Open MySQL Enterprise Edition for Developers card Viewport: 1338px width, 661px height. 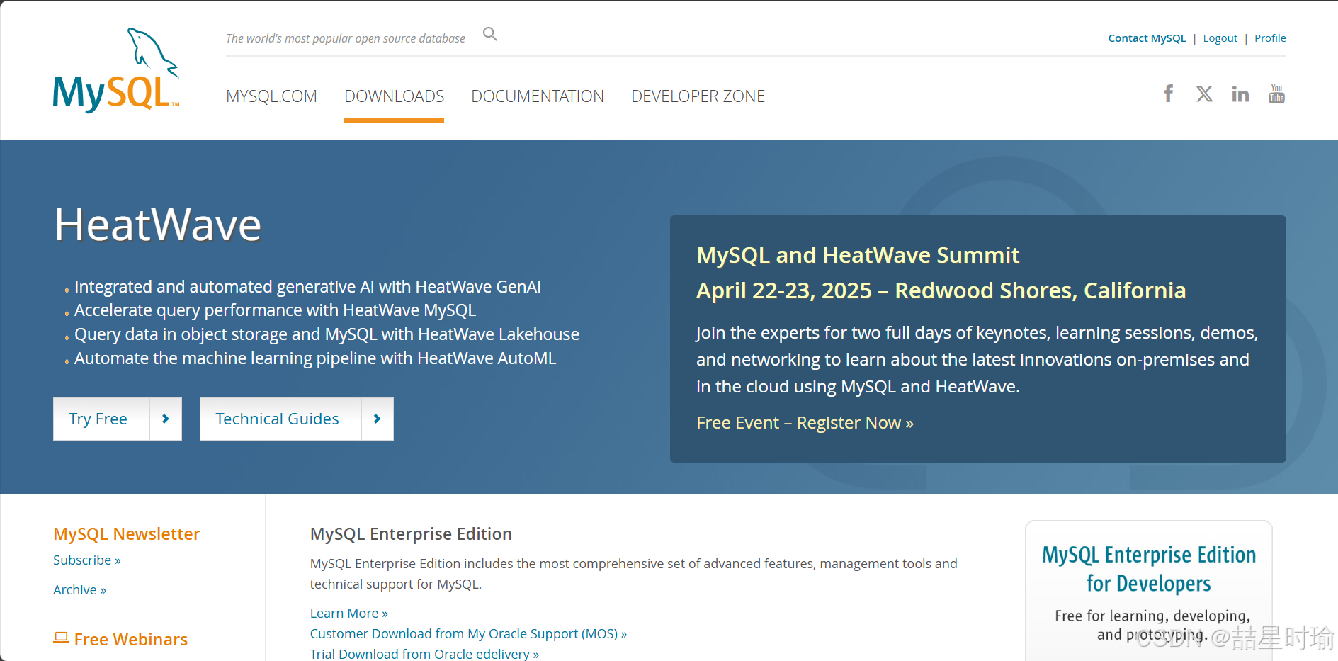[x=1149, y=592]
